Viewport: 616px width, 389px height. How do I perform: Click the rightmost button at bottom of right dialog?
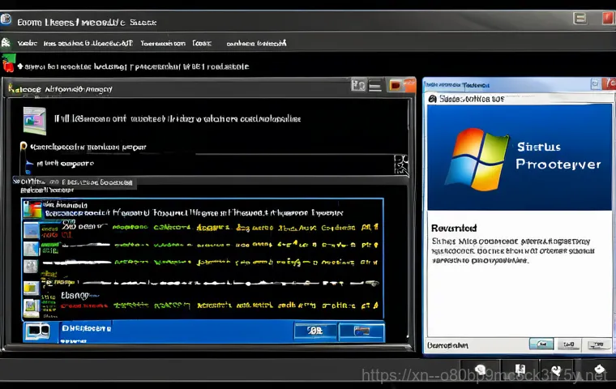pyautogui.click(x=598, y=344)
